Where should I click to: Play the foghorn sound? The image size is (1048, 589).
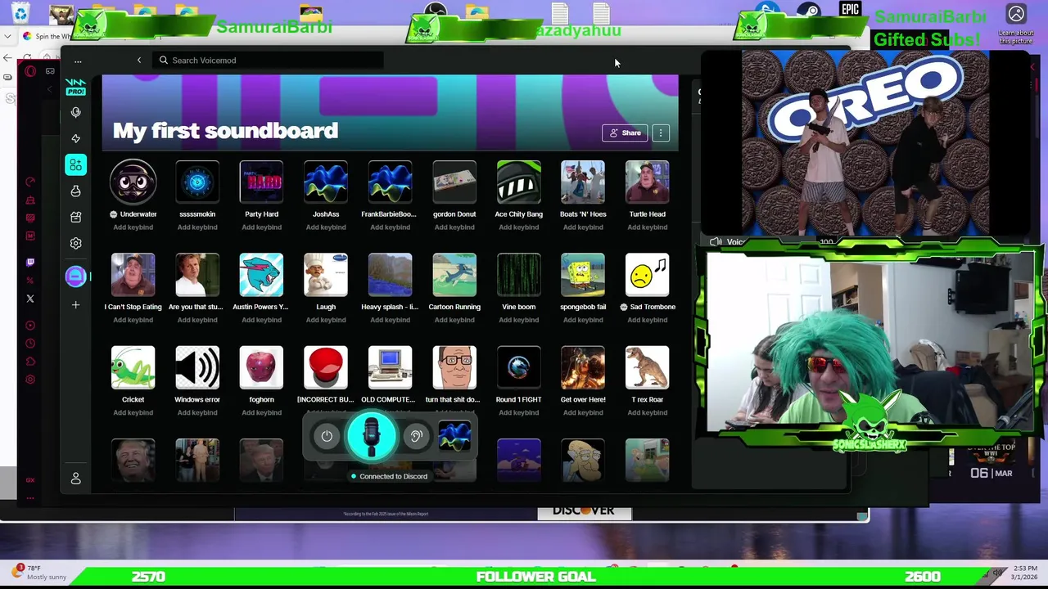[261, 367]
